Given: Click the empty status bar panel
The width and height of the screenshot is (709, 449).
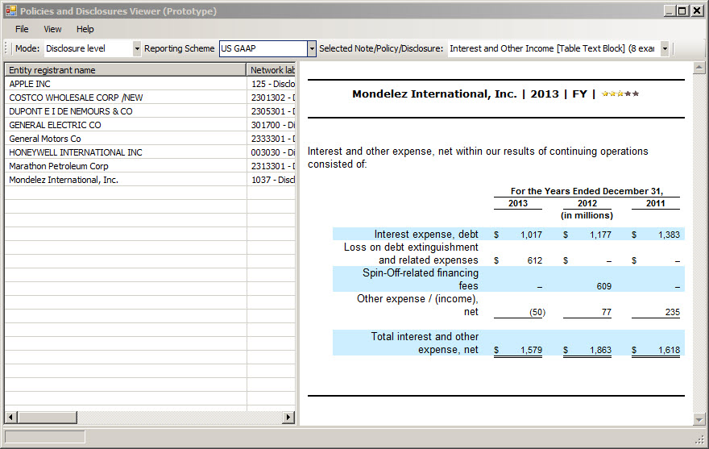Looking at the screenshot, I should pos(45,437).
